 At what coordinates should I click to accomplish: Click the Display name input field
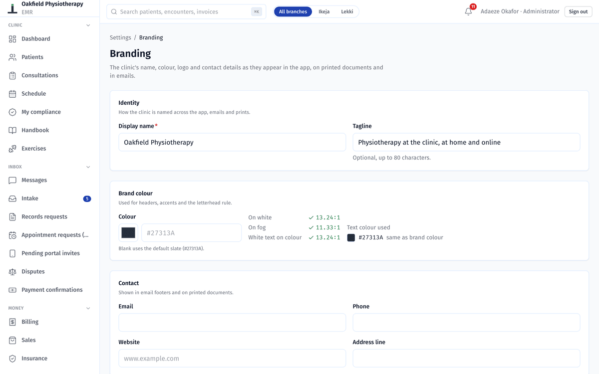[232, 142]
